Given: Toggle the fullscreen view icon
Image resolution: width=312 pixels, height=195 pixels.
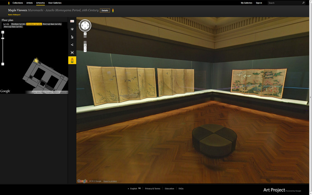Looking at the screenshot, I should (72, 53).
